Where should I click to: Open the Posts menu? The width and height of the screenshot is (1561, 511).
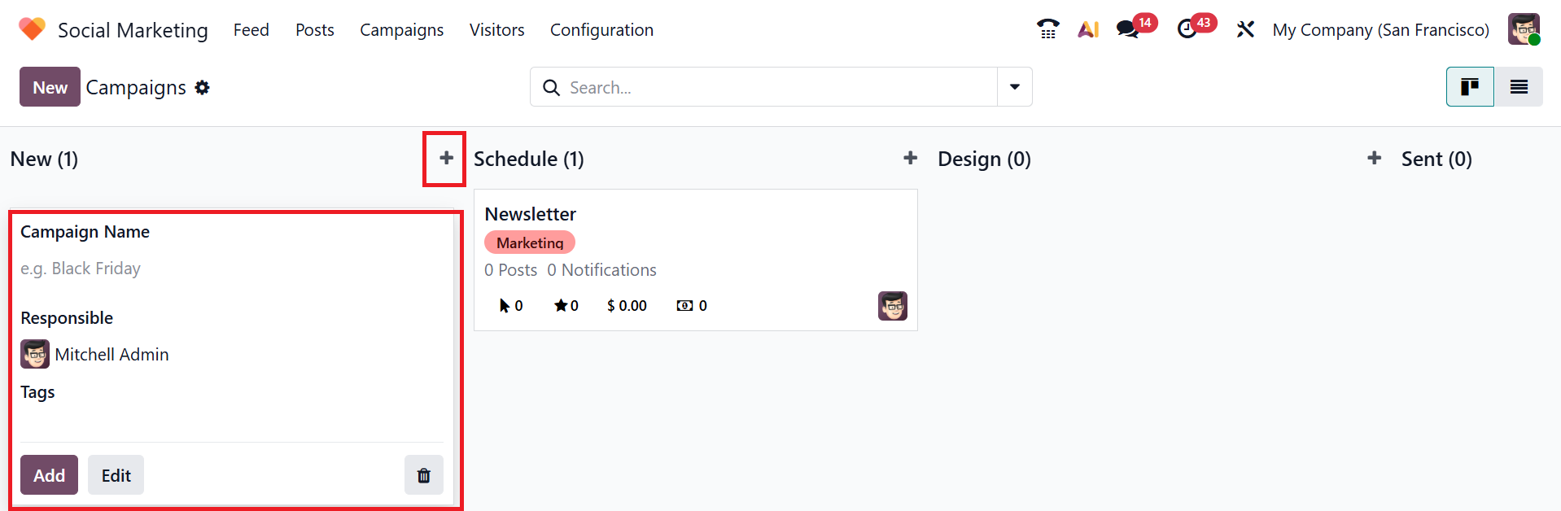click(x=314, y=29)
